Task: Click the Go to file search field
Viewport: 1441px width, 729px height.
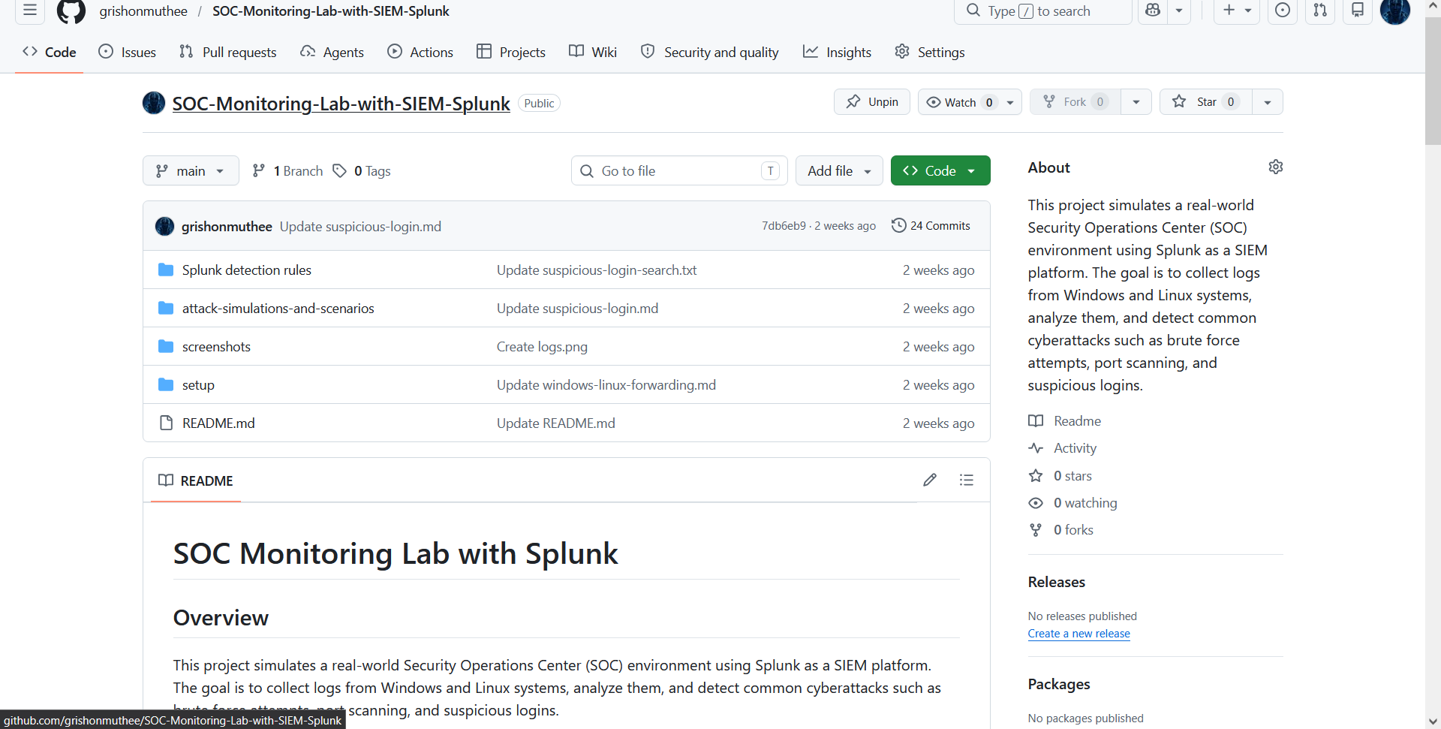Action: pyautogui.click(x=679, y=170)
